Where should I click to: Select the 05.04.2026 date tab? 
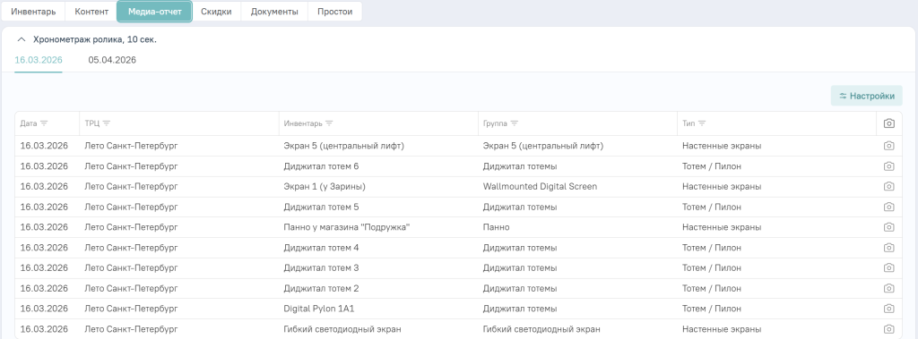pyautogui.click(x=112, y=60)
